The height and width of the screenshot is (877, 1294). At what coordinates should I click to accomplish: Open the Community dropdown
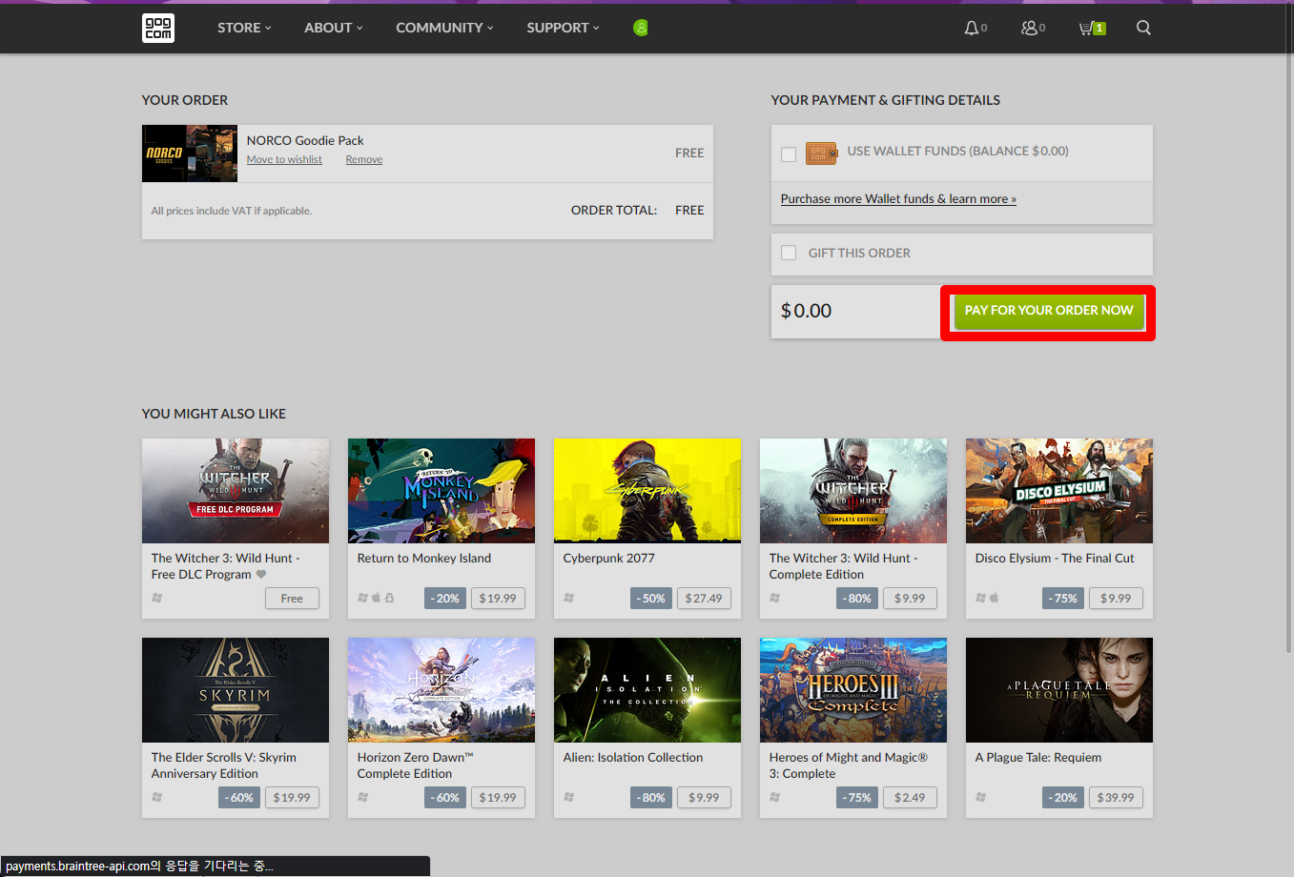click(445, 28)
